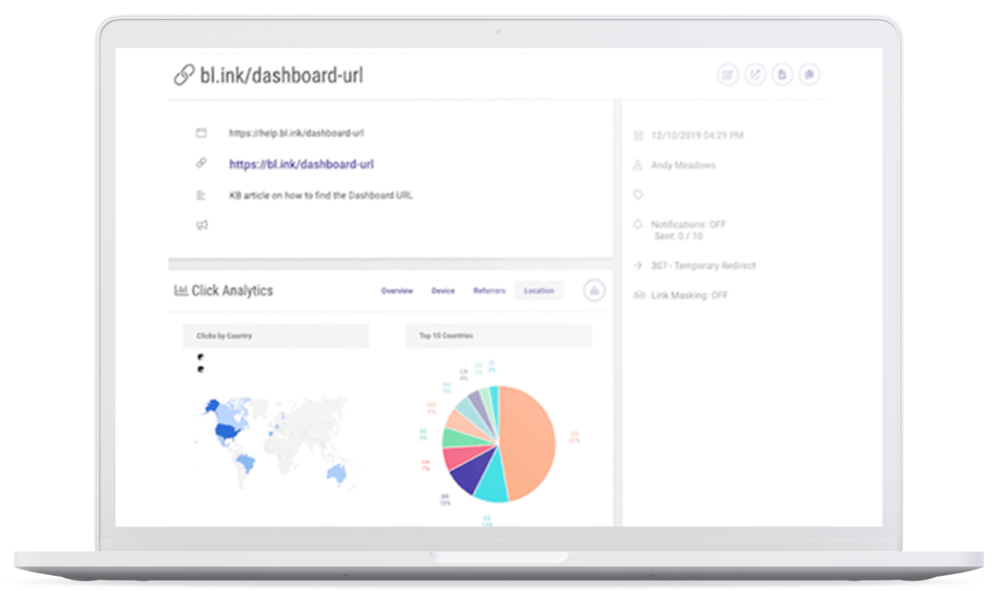Click the bar chart icon beside Click Analytics
The image size is (997, 591).
click(180, 290)
